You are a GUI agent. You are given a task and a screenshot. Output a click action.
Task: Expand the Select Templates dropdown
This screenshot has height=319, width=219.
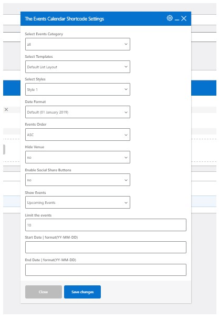pos(78,67)
